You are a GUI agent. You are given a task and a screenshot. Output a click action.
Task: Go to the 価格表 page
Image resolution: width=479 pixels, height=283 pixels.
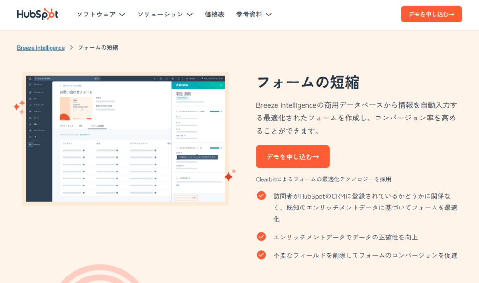pos(214,15)
